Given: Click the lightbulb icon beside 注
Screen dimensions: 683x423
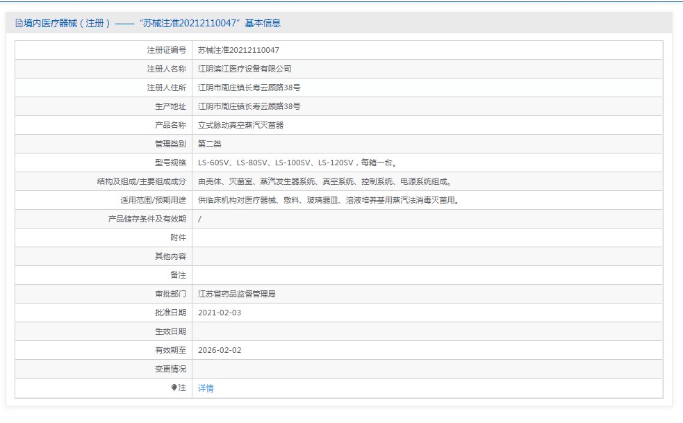Looking at the screenshot, I should (174, 388).
